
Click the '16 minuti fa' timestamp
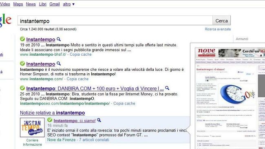point(57,125)
